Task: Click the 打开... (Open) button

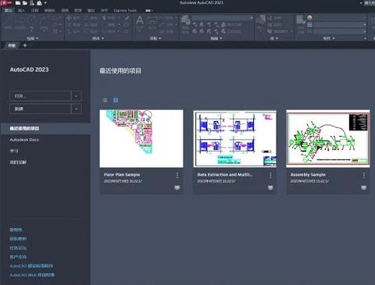Action: (x=40, y=96)
